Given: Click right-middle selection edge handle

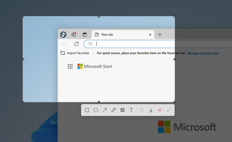Looking at the screenshot, I should tap(175, 59).
